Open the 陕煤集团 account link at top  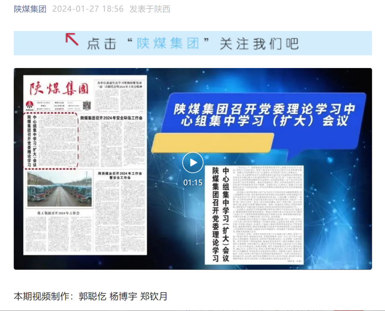pos(30,9)
